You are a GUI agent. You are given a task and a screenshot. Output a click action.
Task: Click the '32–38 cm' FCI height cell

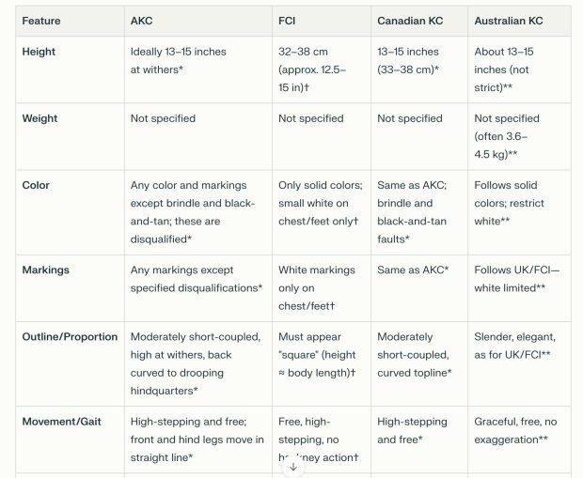click(x=312, y=69)
